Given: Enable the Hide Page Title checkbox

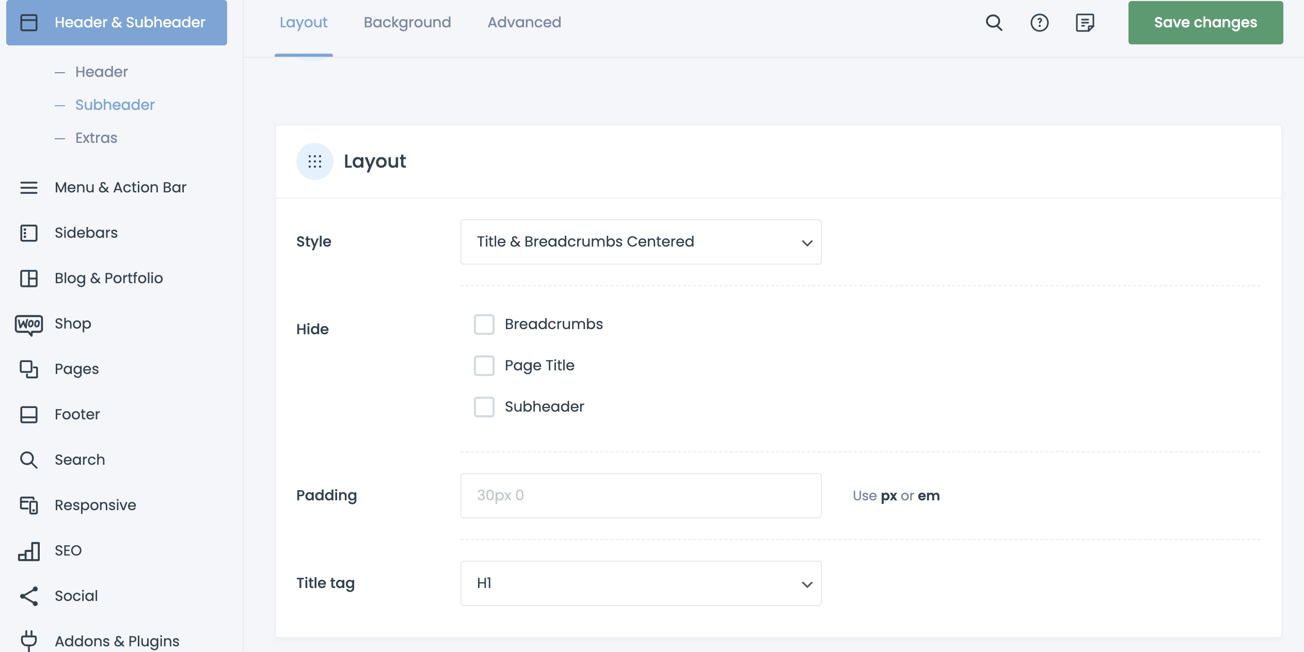Looking at the screenshot, I should (484, 364).
